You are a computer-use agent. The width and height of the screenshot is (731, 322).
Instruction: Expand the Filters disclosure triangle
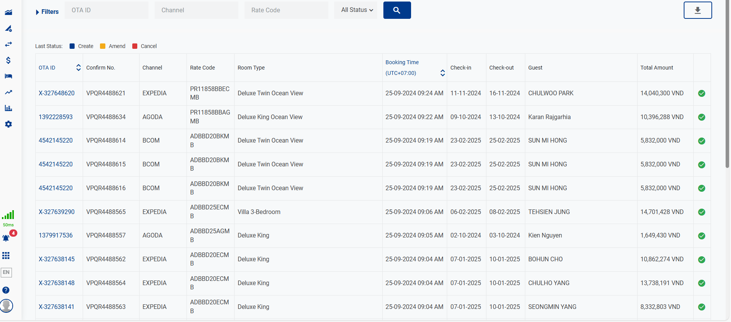37,12
